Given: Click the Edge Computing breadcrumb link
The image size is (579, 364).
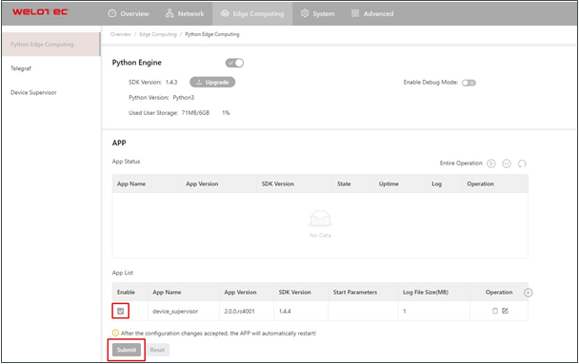Looking at the screenshot, I should click(158, 34).
